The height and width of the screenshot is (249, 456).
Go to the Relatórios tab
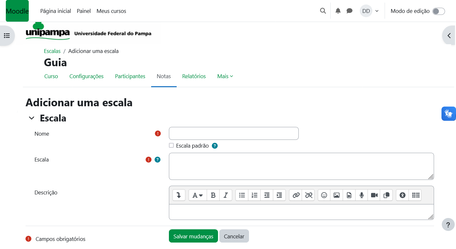click(x=194, y=76)
